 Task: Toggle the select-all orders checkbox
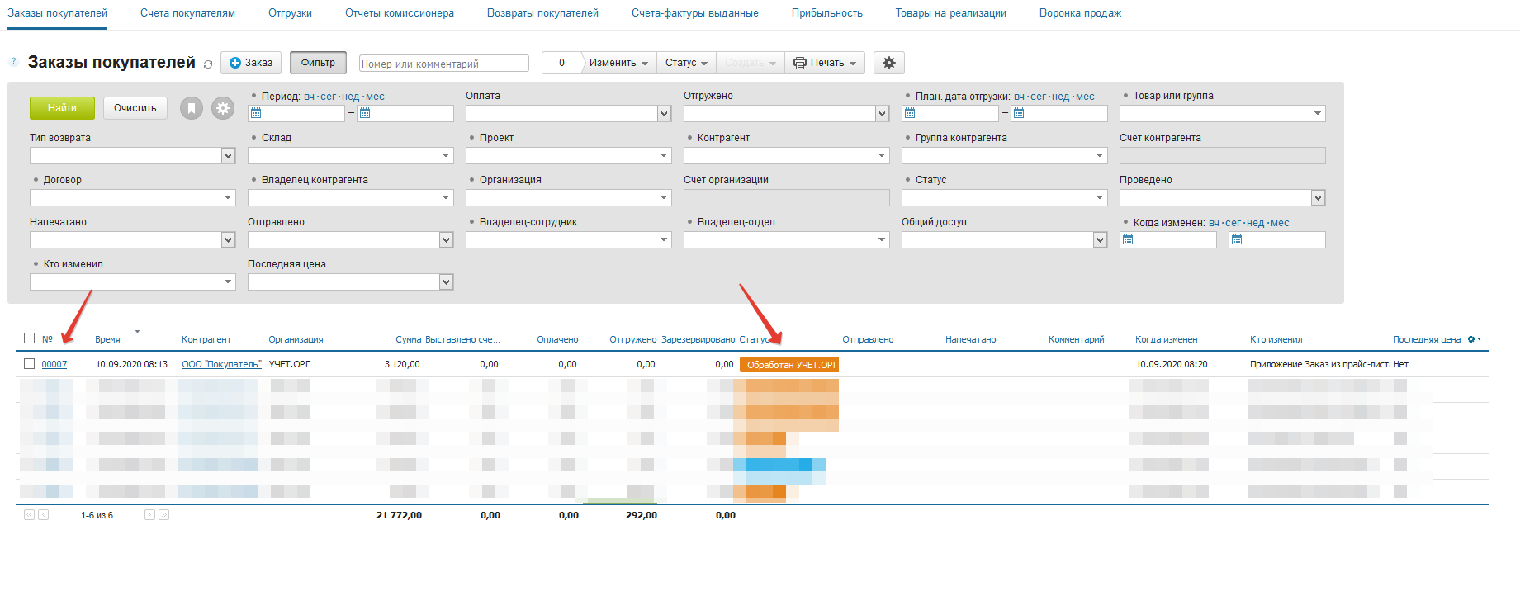pyautogui.click(x=30, y=338)
